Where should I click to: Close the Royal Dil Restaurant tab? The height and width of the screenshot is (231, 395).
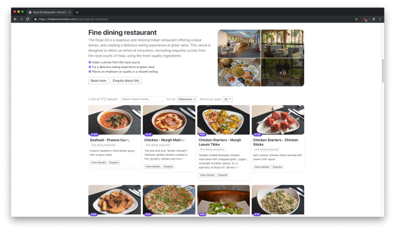click(70, 12)
